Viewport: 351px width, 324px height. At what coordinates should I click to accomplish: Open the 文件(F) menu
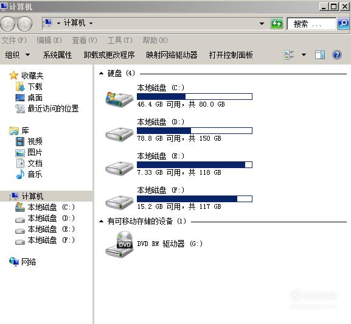[14, 40]
